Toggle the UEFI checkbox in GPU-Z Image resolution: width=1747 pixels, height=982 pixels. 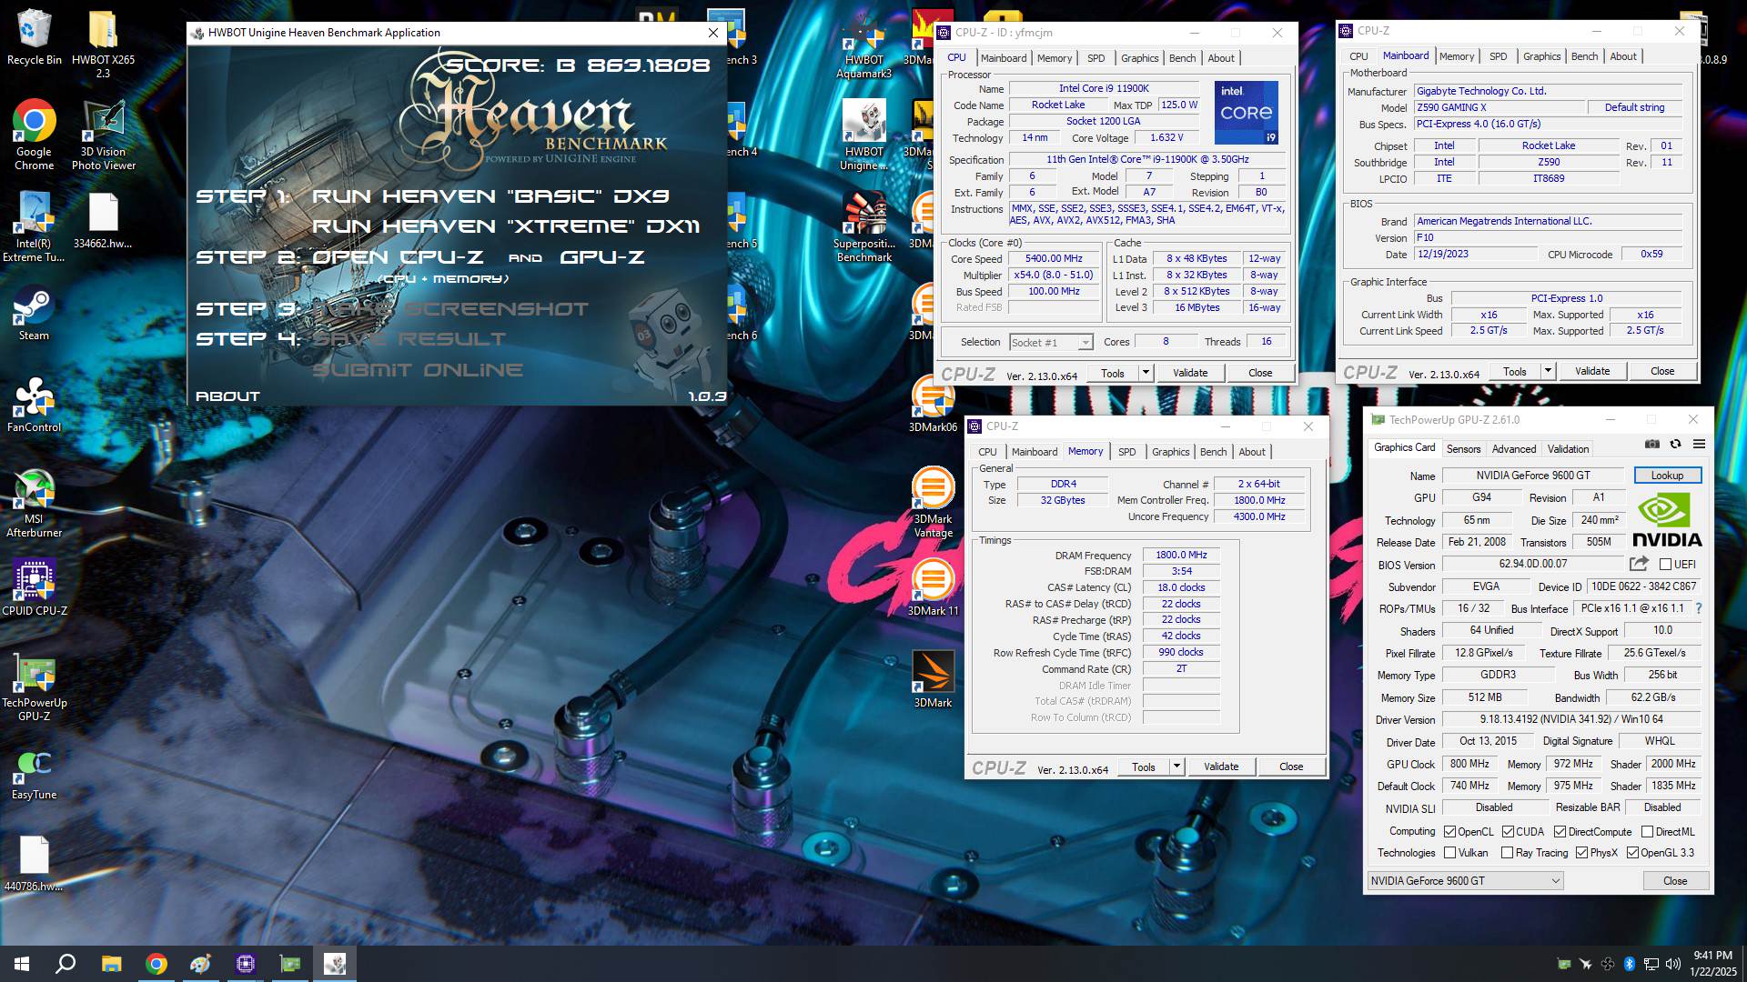(x=1665, y=565)
